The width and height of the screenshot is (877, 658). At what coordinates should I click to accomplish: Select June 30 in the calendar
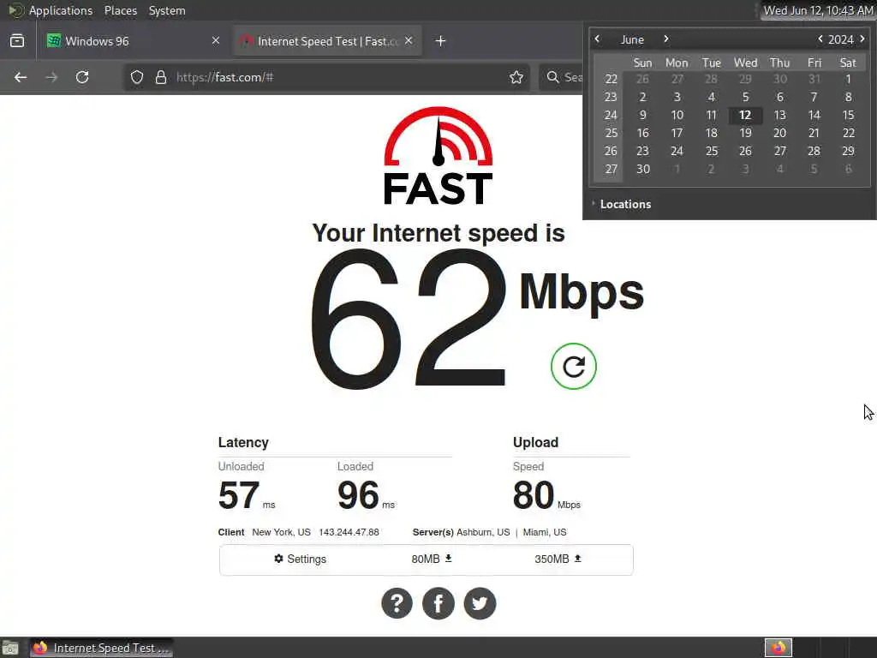click(x=642, y=169)
